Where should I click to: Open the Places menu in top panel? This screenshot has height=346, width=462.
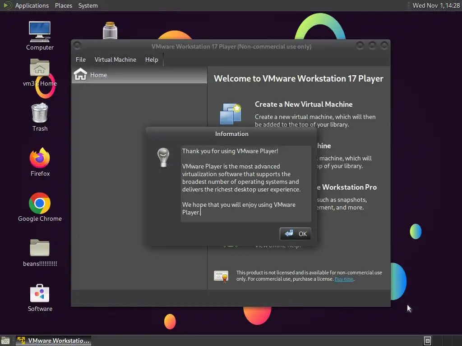coord(63,5)
